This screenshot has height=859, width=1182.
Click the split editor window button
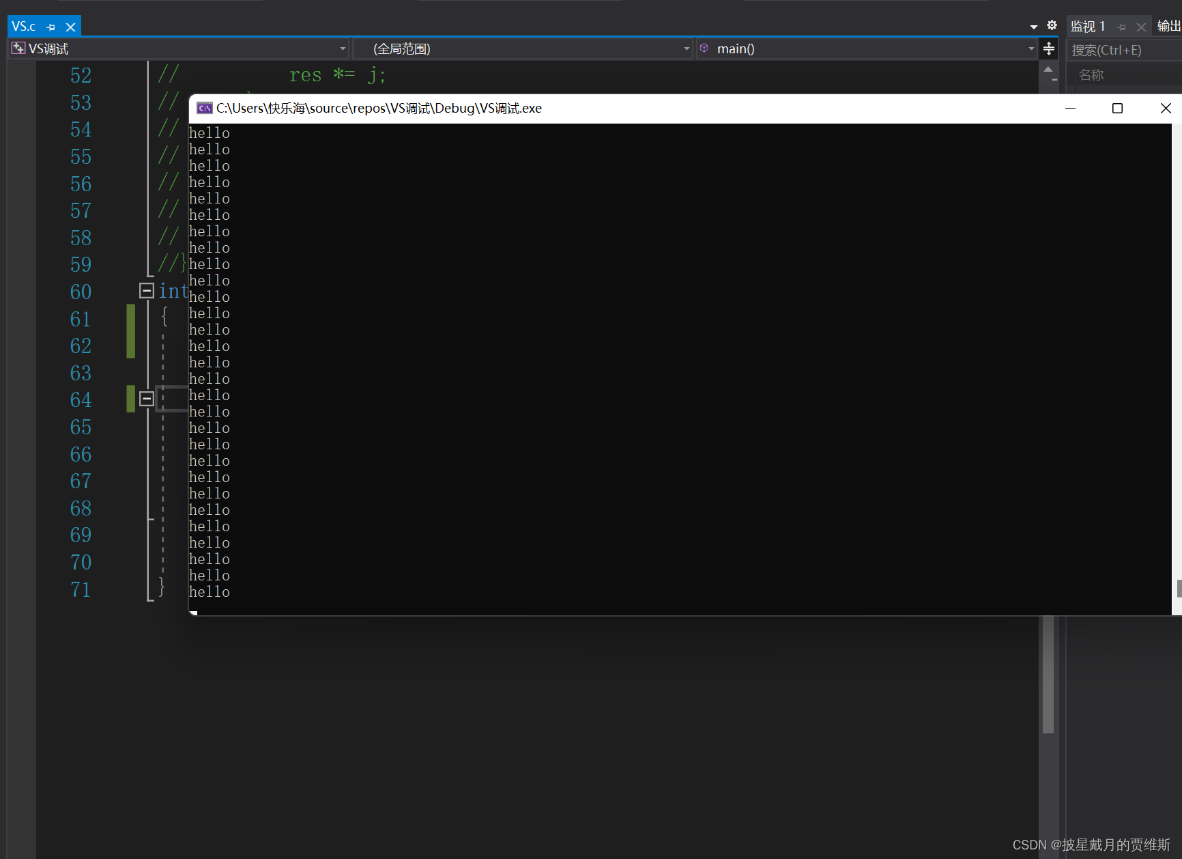[x=1049, y=48]
